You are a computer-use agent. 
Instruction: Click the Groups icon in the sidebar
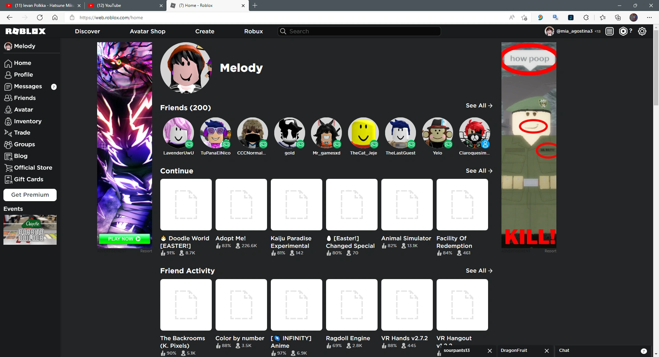click(x=8, y=145)
